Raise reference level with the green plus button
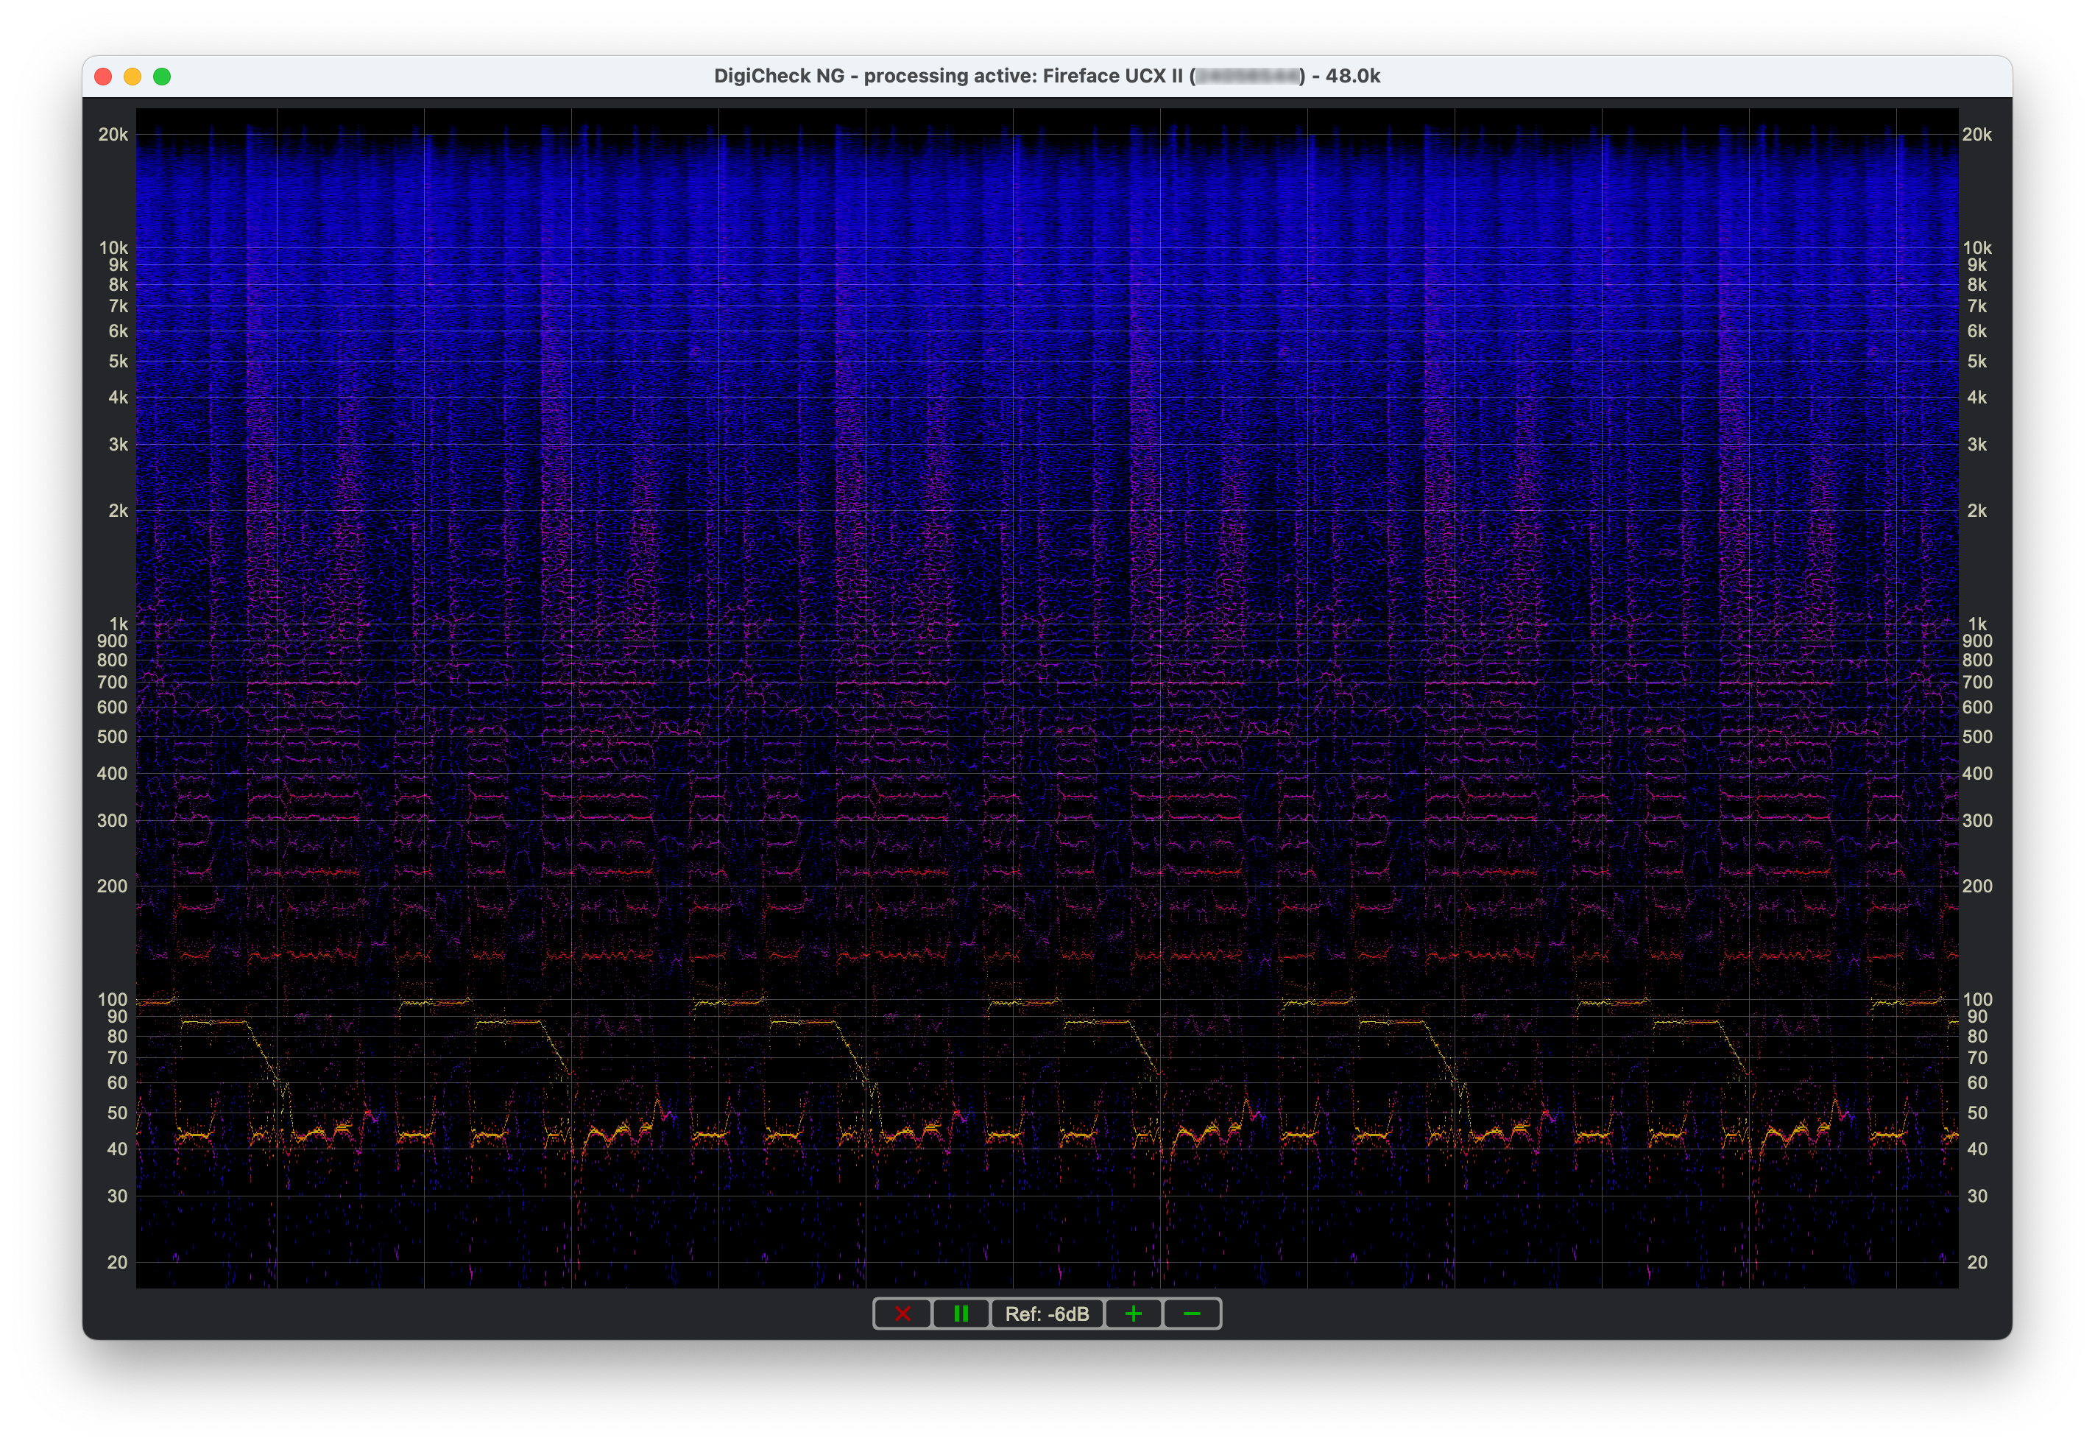This screenshot has height=1449, width=2095. 1133,1314
